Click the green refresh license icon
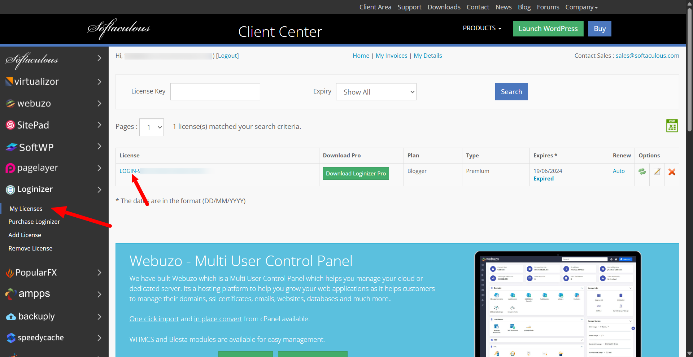 pyautogui.click(x=642, y=171)
